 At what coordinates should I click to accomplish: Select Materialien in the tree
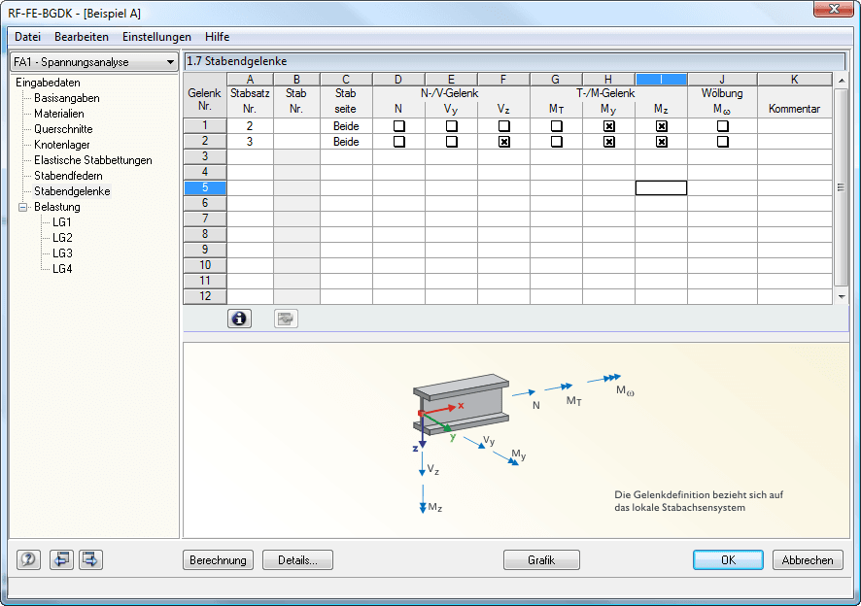pos(58,114)
